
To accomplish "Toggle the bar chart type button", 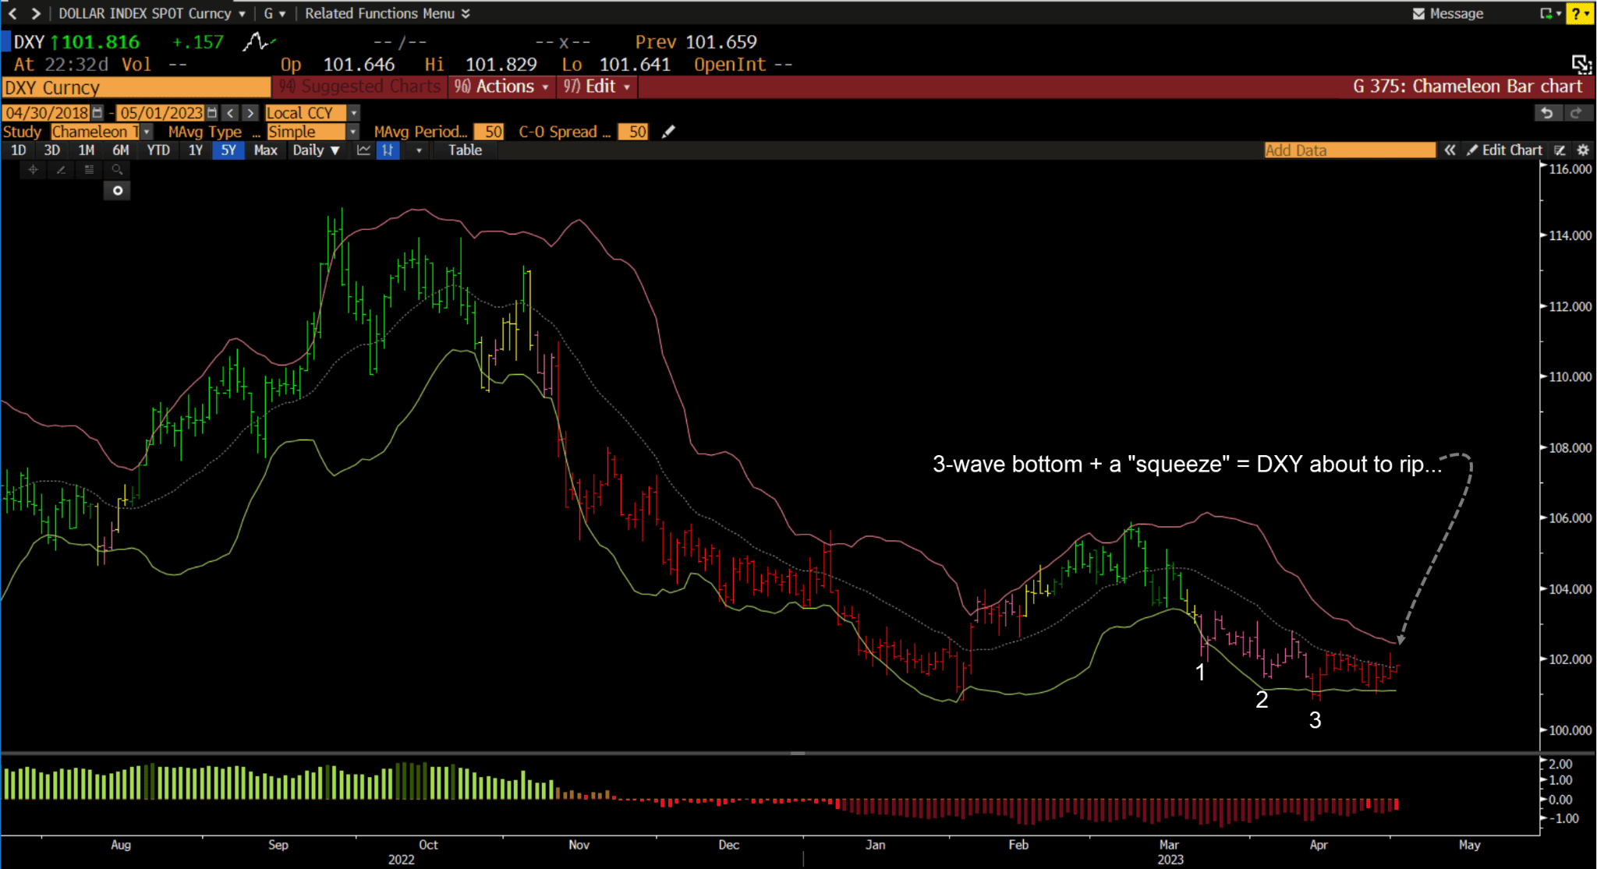I will pyautogui.click(x=388, y=150).
